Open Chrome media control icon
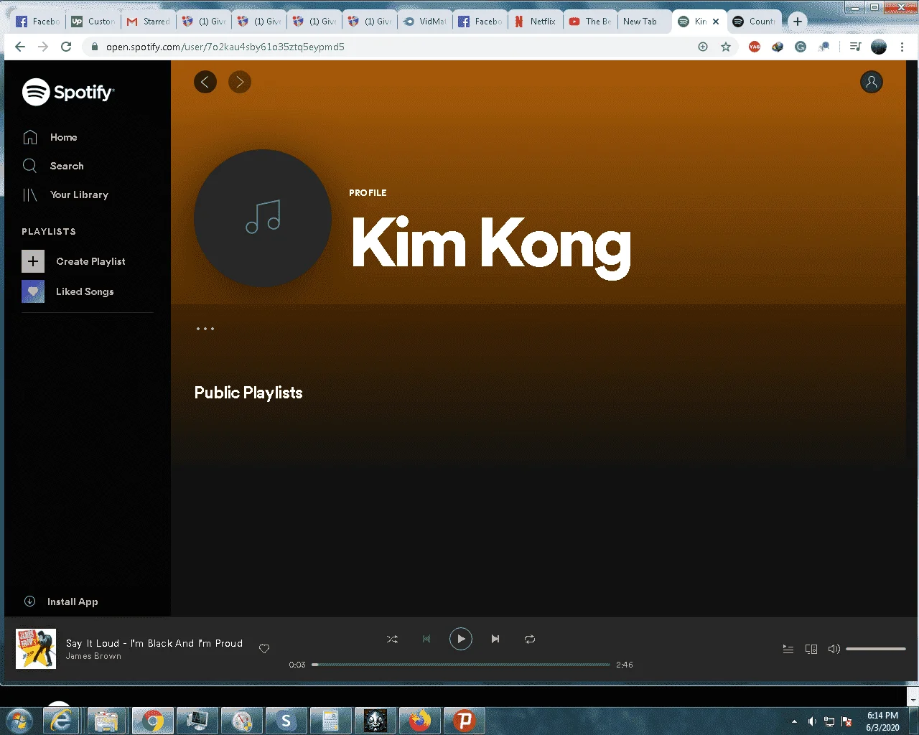 pos(855,47)
